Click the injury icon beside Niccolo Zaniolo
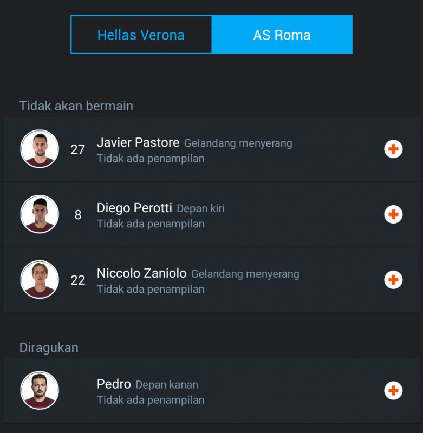 (393, 280)
